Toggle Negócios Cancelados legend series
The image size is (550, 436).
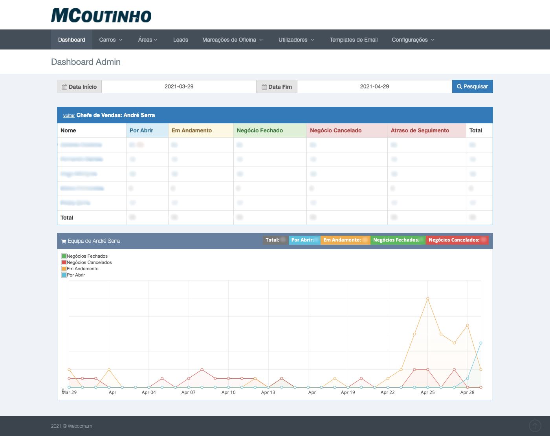[89, 262]
